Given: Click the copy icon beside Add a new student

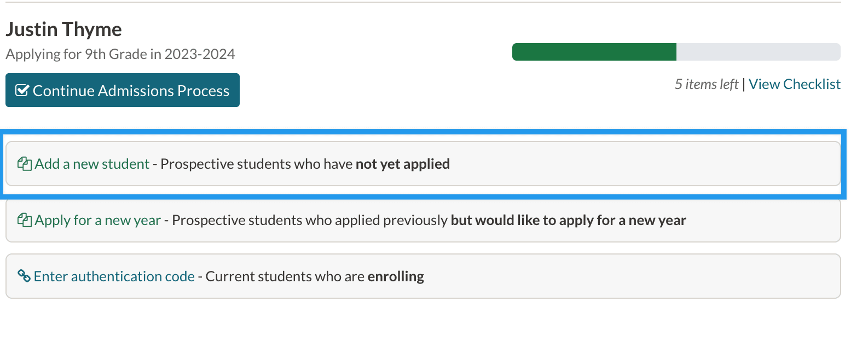Looking at the screenshot, I should [24, 164].
